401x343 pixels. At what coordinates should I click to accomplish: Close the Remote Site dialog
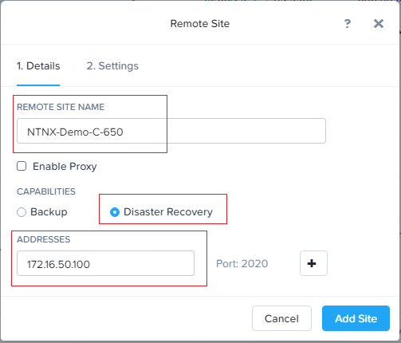379,24
